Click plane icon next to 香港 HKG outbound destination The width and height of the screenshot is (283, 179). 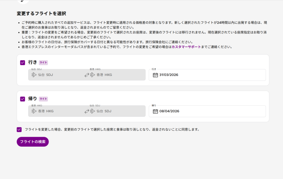[93, 75]
